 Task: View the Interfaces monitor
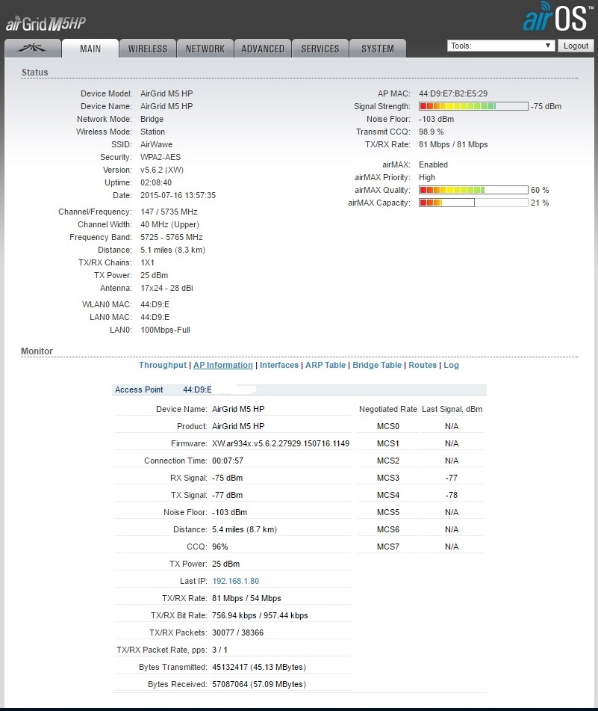[x=279, y=365]
